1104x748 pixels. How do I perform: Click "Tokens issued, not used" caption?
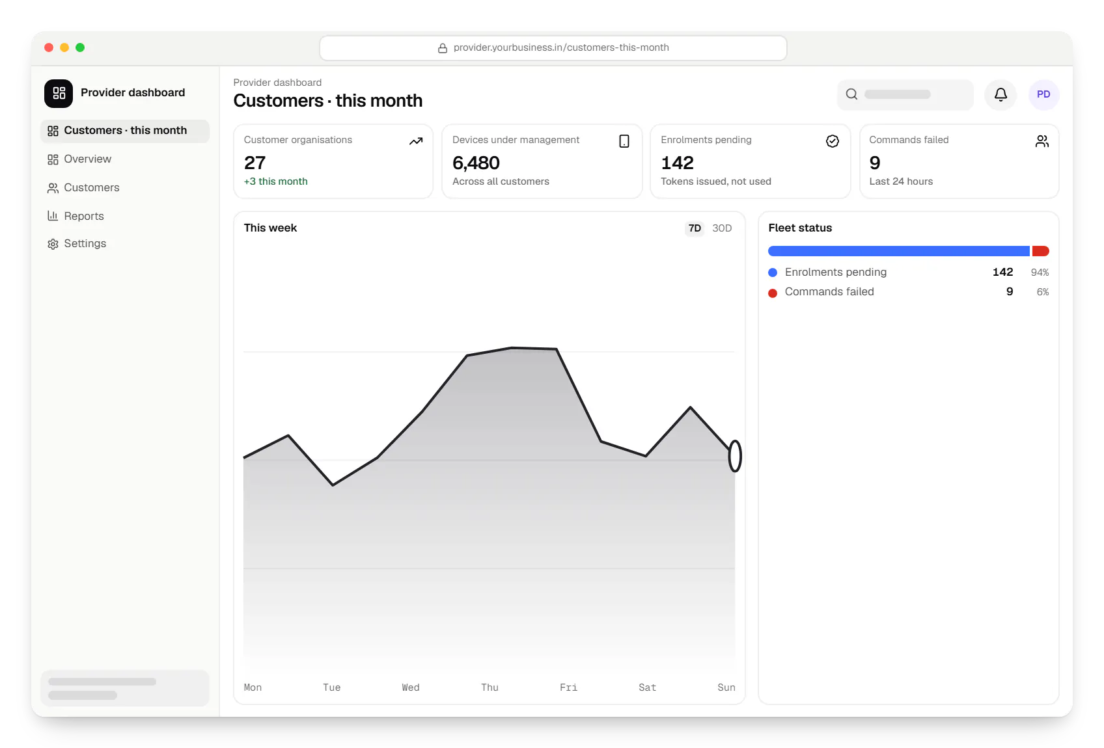[x=716, y=181]
